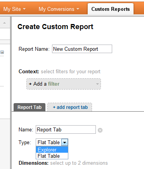The image size is (144, 169).
Task: Open the My Site menu
Action: click(14, 9)
